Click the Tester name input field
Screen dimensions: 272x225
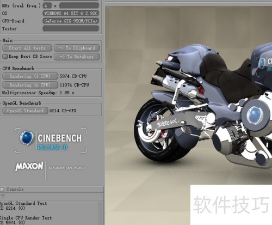[71, 28]
